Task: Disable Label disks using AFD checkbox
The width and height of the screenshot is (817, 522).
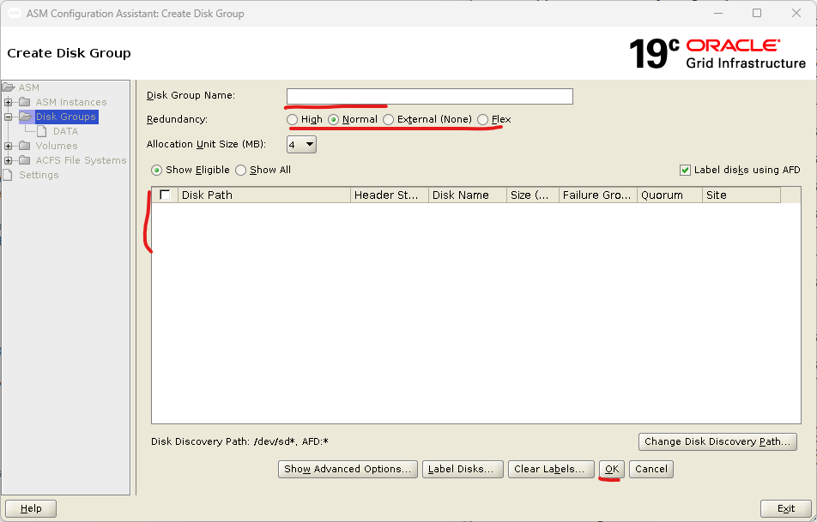Action: (x=685, y=170)
